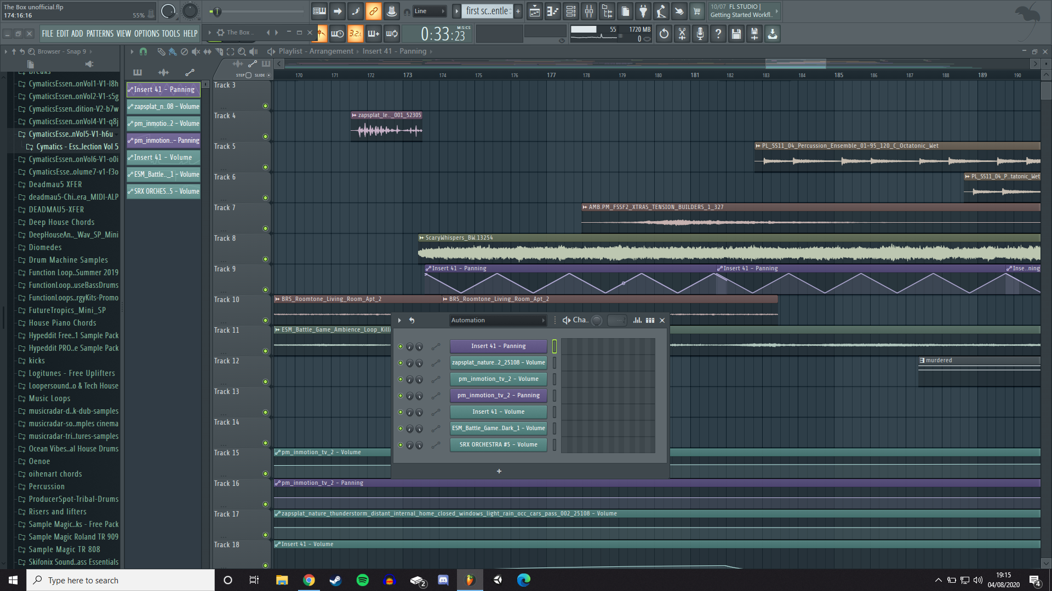The width and height of the screenshot is (1052, 591).
Task: Mute the Insert 41 - Panning channel
Action: [401, 346]
